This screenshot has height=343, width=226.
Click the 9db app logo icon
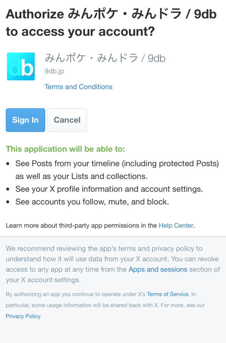tap(21, 66)
